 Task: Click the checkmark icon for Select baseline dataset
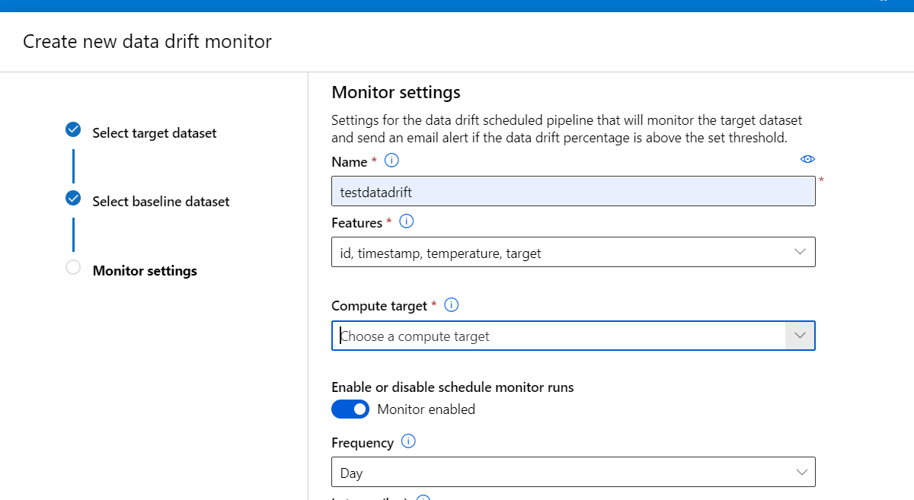pos(73,199)
